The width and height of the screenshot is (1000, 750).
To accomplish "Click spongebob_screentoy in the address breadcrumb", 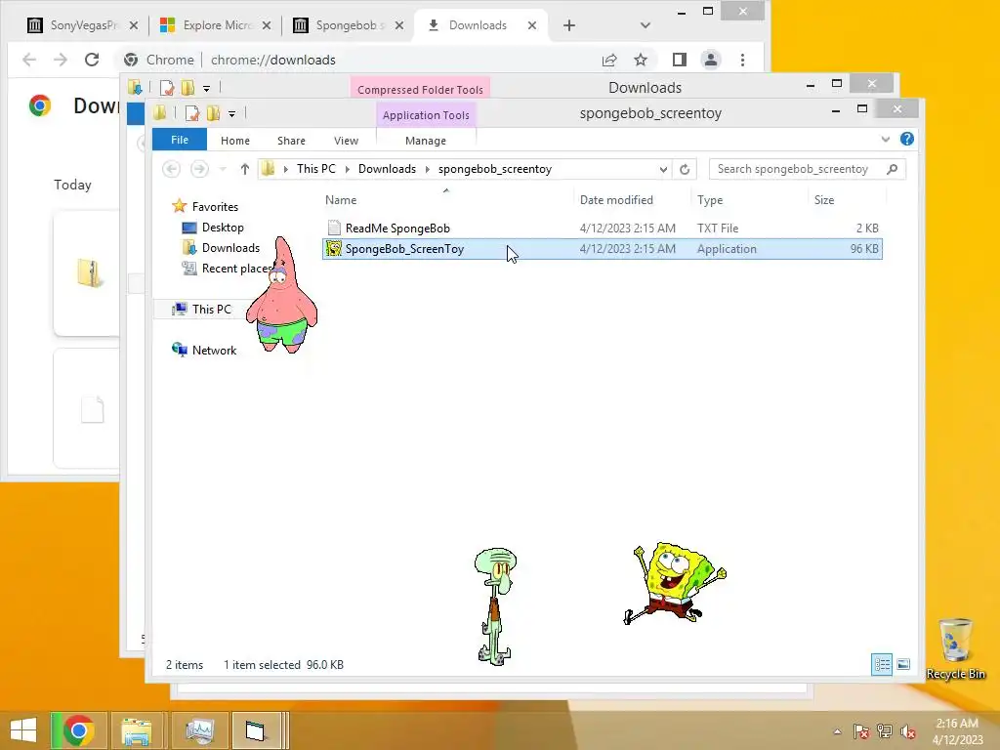I will pos(494,169).
